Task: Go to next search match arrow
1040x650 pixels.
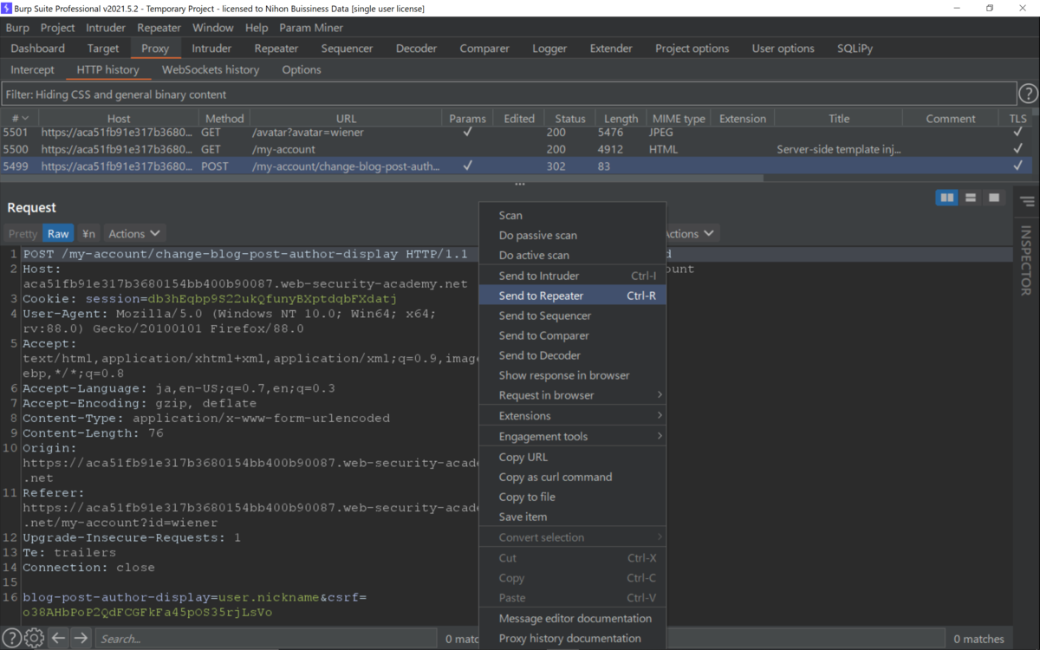Action: click(81, 639)
